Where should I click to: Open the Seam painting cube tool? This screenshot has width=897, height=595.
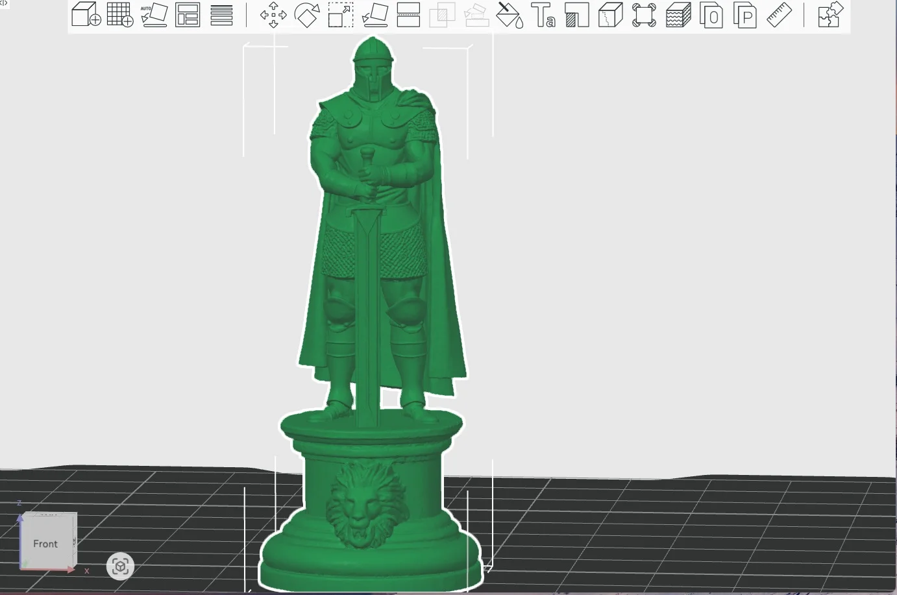pyautogui.click(x=610, y=14)
